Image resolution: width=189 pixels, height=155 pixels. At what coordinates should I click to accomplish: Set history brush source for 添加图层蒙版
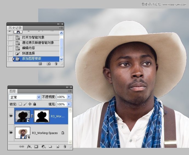[x=10, y=59]
